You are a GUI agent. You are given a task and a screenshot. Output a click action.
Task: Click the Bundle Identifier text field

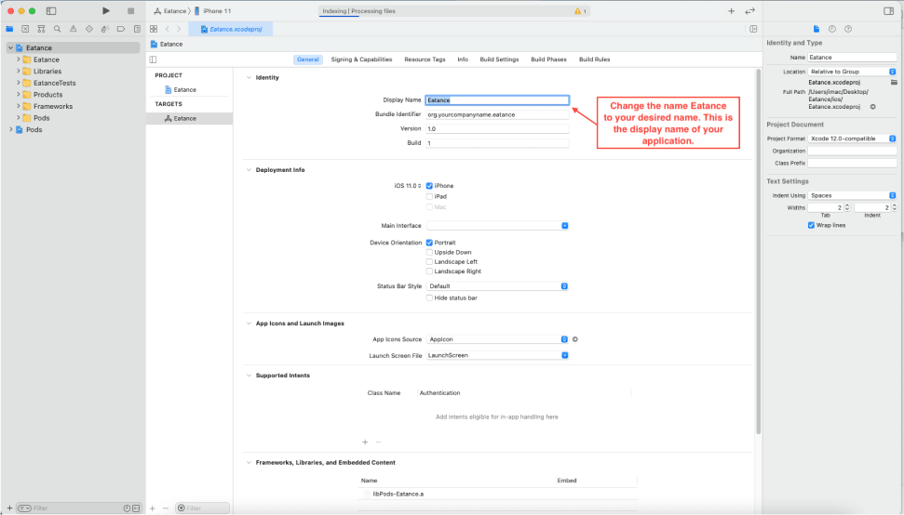pyautogui.click(x=496, y=114)
